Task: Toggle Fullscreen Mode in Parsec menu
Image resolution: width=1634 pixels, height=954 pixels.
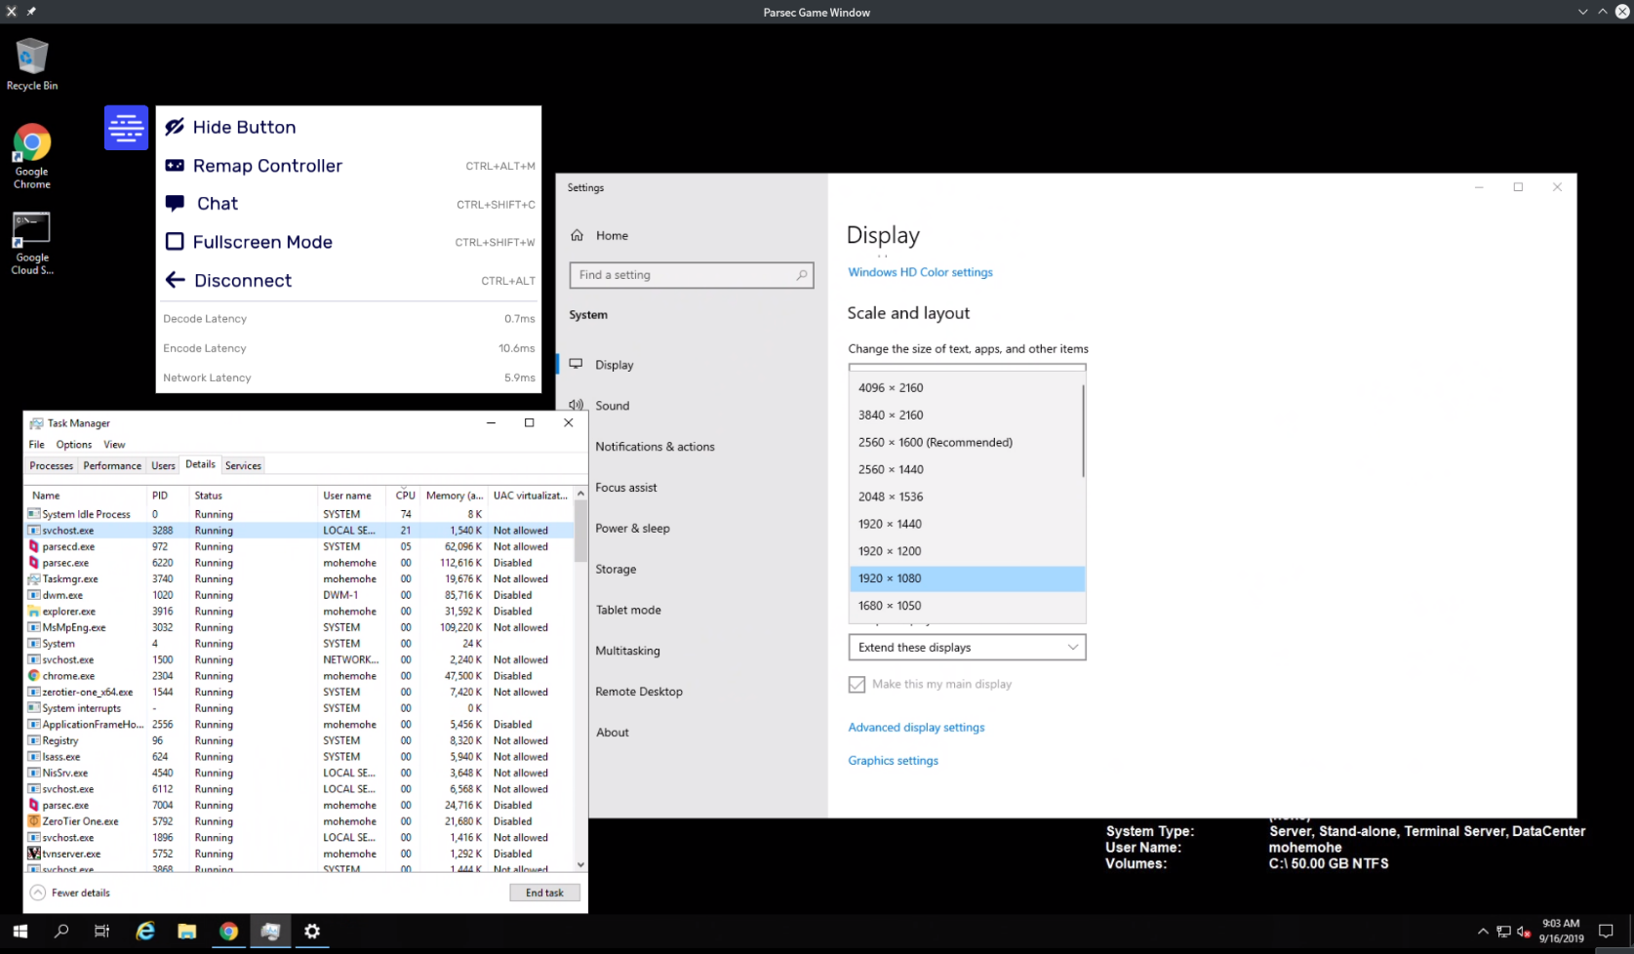Action: [x=261, y=242]
